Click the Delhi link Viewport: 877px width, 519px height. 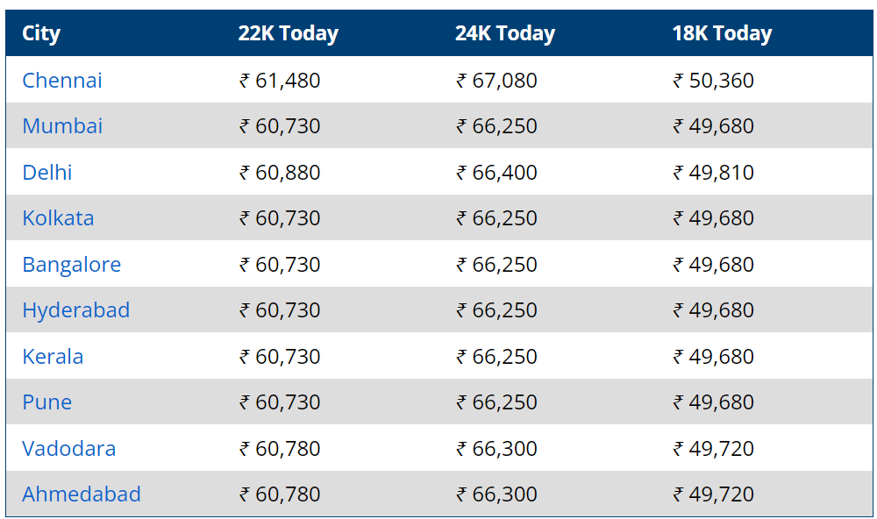coord(47,172)
